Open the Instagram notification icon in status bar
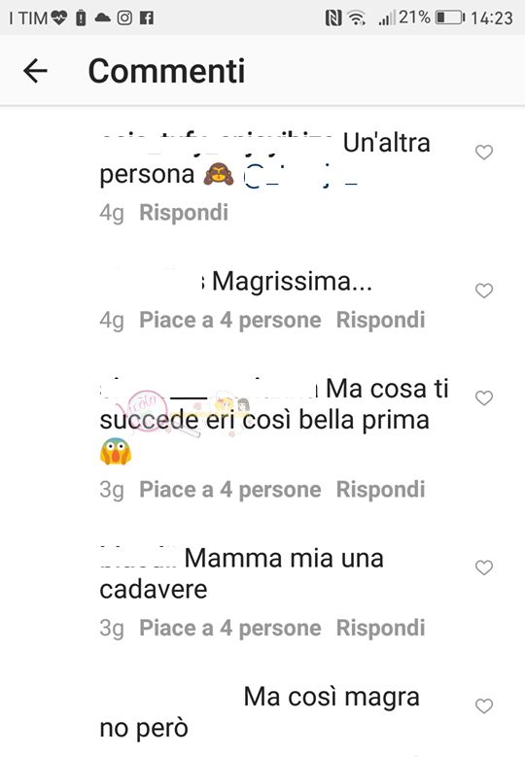525x757 pixels. click(124, 17)
